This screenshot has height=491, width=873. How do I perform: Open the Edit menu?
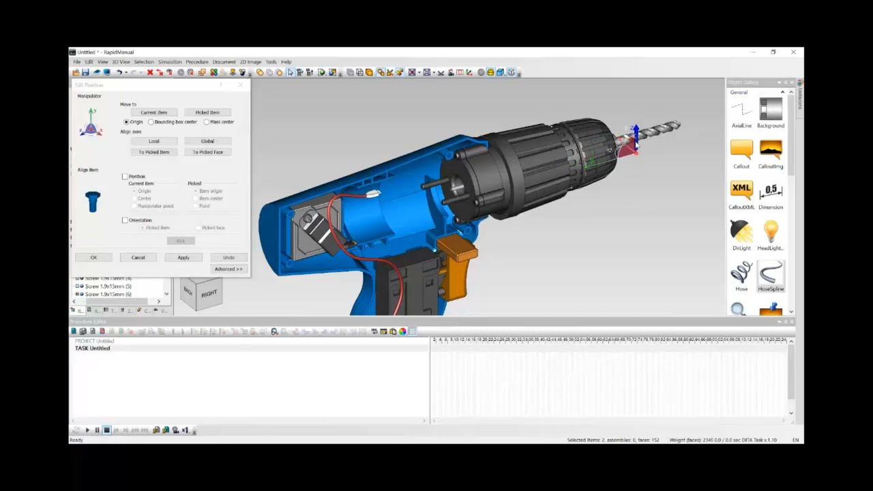click(x=89, y=62)
